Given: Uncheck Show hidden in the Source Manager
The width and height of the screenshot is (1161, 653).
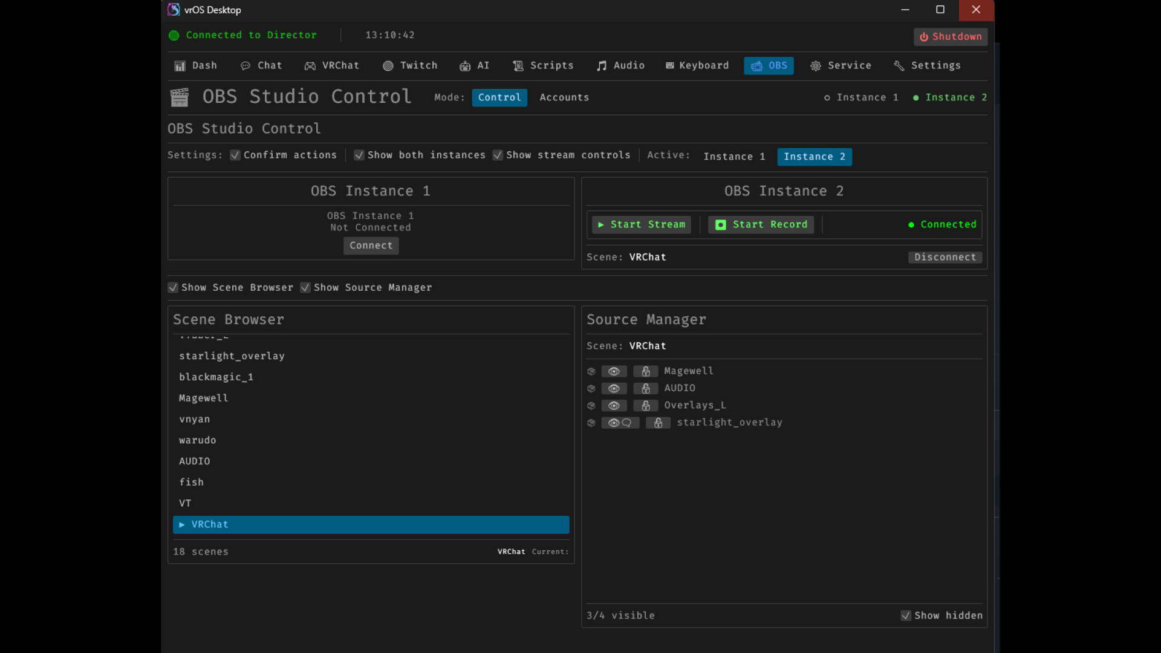Looking at the screenshot, I should [905, 616].
